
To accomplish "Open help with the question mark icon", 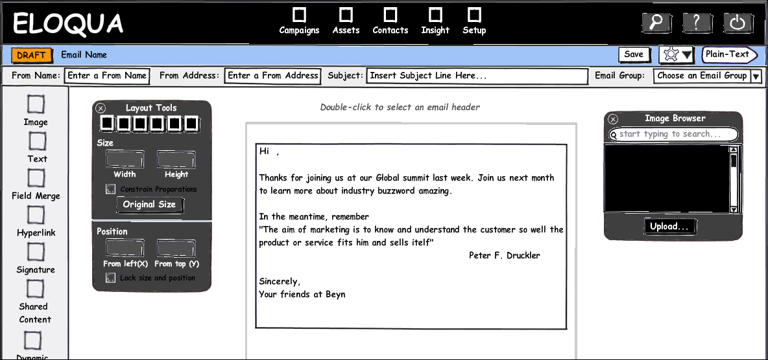I will [x=697, y=23].
